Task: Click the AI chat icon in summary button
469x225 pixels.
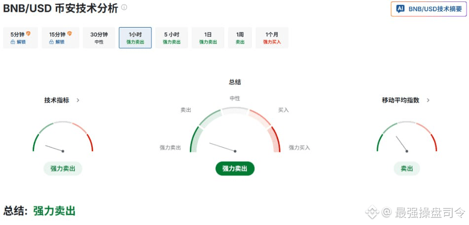Action: [x=400, y=9]
